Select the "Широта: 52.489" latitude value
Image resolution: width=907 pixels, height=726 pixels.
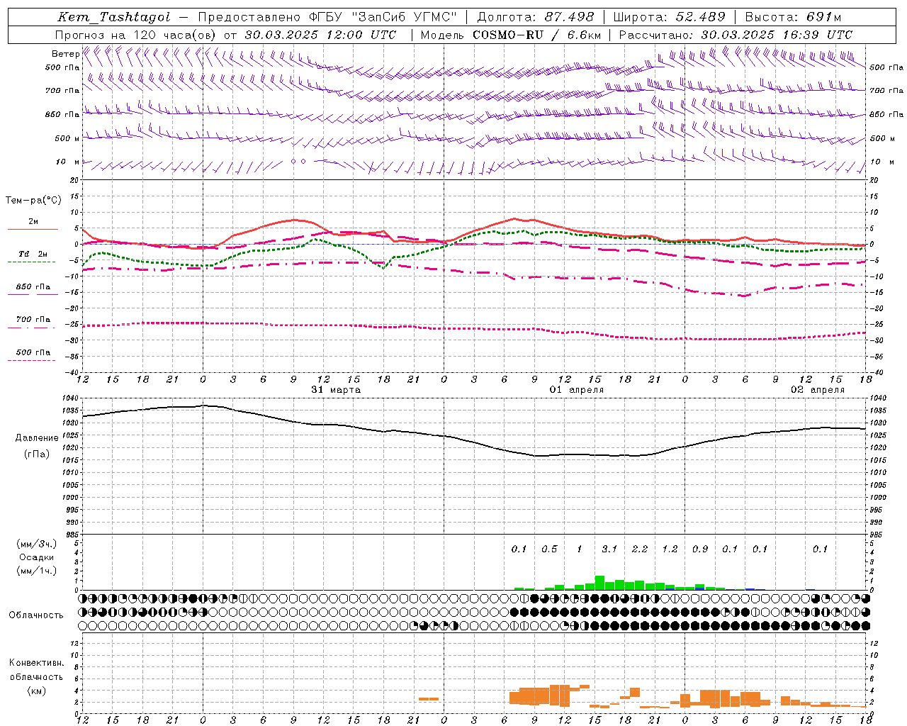pos(670,17)
